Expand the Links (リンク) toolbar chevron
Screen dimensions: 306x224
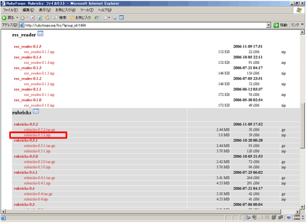click(302, 24)
